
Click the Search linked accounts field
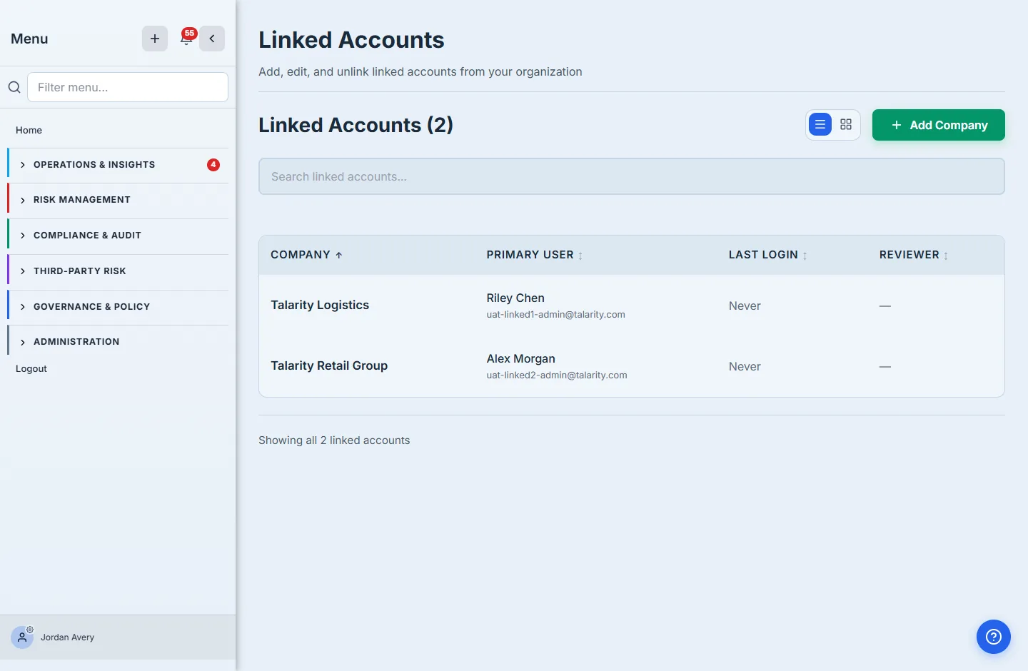632,176
